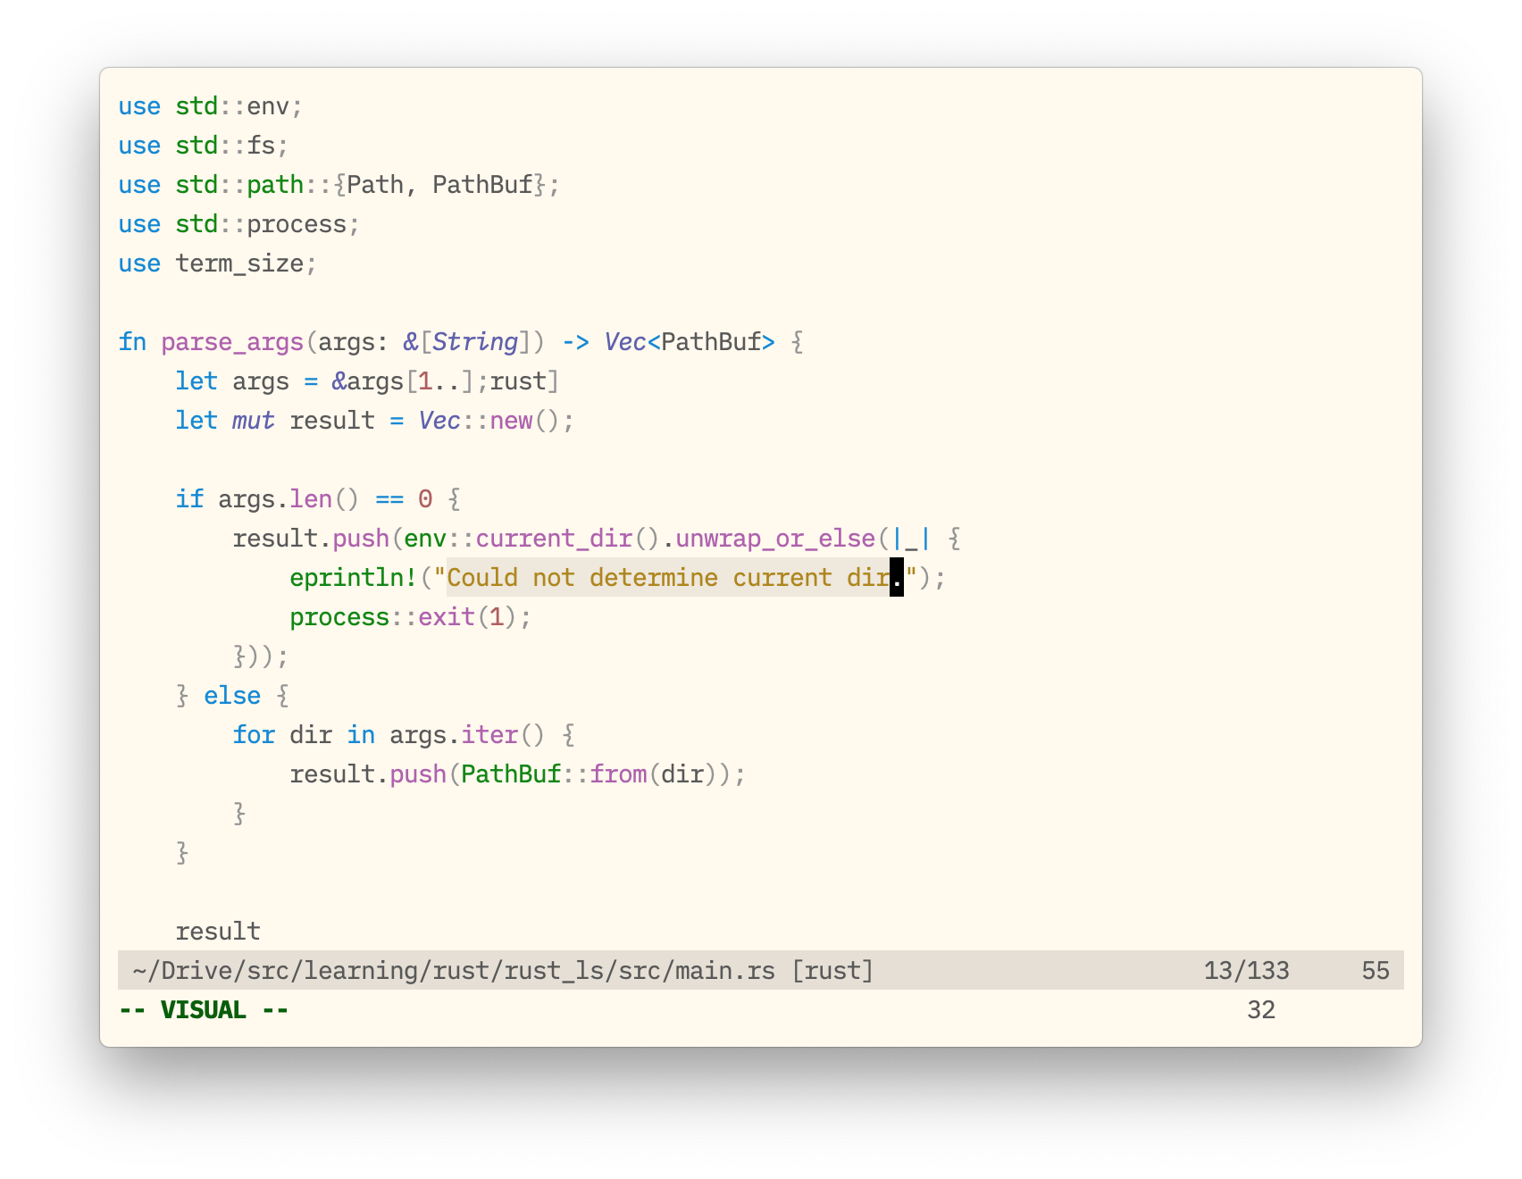Click the 'use std::env;' line
The height and width of the screenshot is (1179, 1522).
(x=211, y=106)
